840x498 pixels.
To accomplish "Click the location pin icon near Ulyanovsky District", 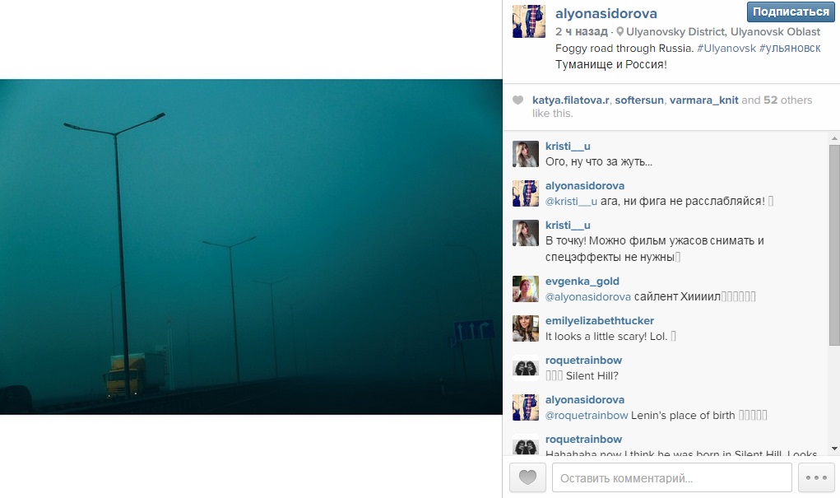I will click(x=620, y=32).
